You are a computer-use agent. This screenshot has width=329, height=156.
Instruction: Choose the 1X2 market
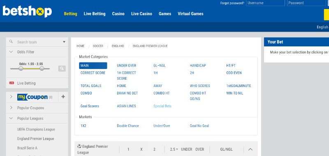coord(83,126)
